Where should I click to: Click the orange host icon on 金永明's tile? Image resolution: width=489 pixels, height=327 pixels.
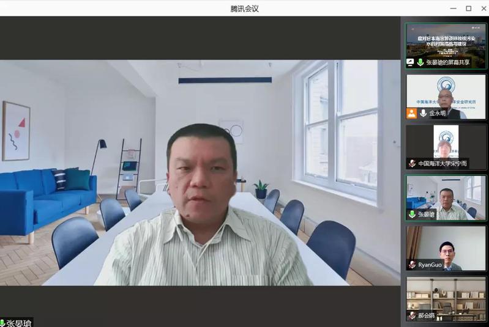click(x=411, y=113)
